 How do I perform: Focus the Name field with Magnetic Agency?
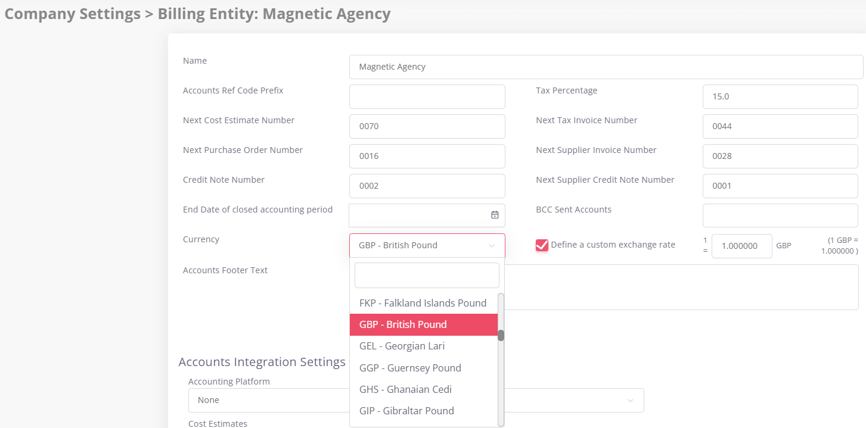(x=606, y=67)
